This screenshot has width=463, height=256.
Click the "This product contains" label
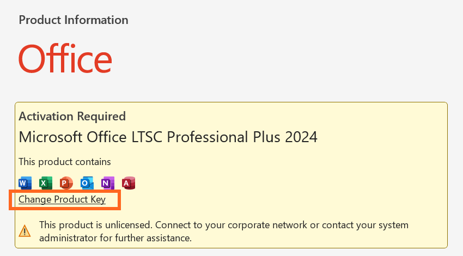[x=65, y=162]
